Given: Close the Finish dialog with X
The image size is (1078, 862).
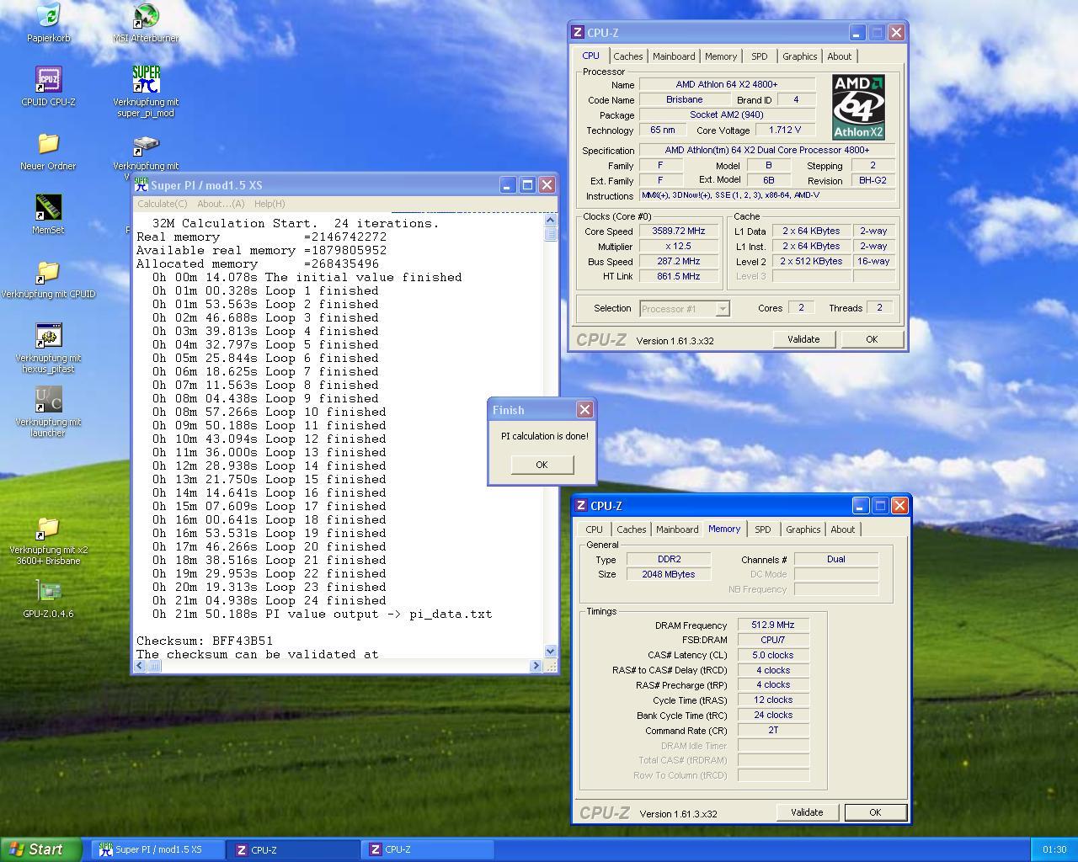Looking at the screenshot, I should (584, 410).
